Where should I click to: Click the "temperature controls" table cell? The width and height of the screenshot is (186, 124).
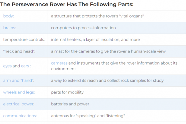[x=24, y=40]
